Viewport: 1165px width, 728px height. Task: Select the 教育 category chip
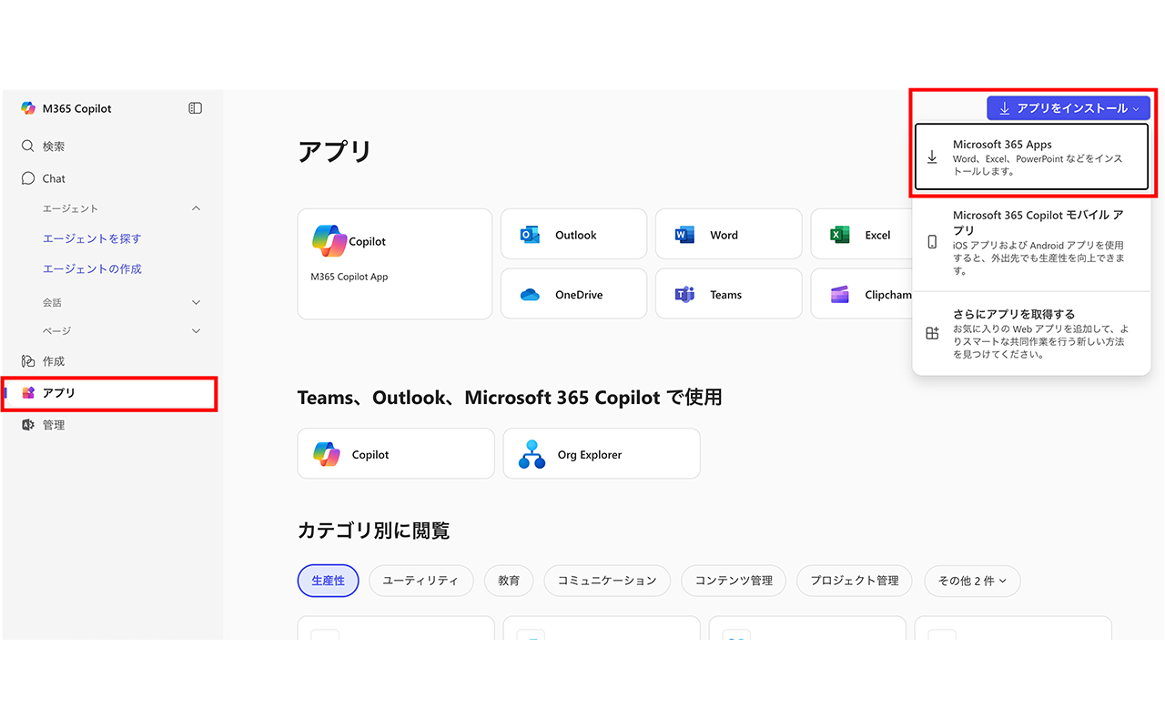[x=509, y=581]
